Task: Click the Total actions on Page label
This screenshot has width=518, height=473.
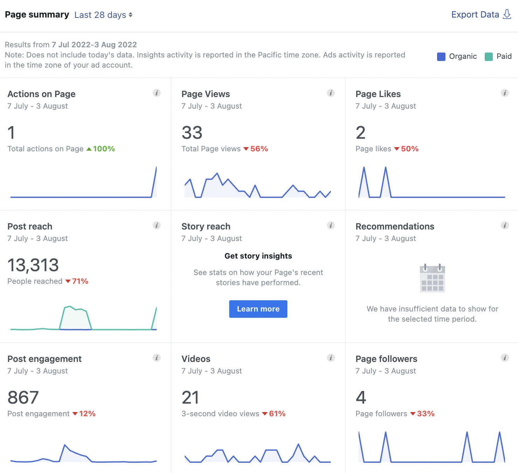Action: click(46, 149)
